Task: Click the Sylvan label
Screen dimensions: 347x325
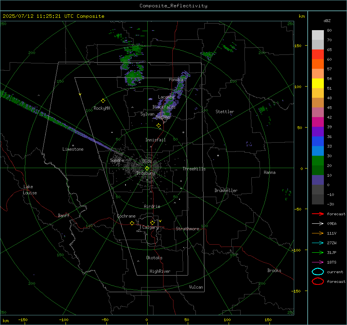Action: point(147,114)
